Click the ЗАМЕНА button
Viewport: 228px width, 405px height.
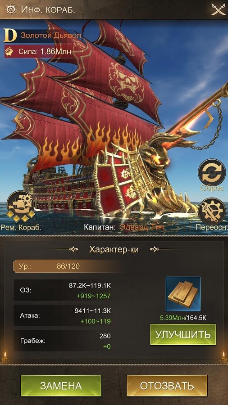tap(61, 386)
